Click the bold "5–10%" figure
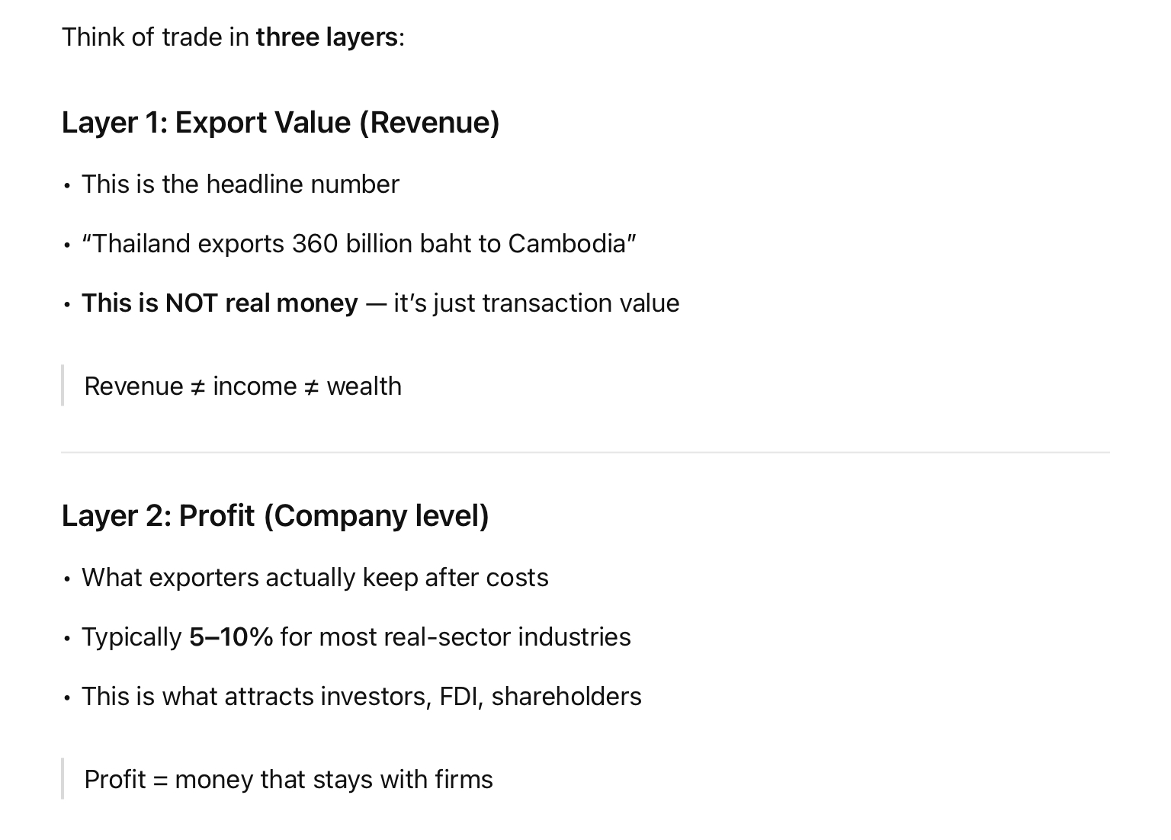The height and width of the screenshot is (840, 1171). click(x=231, y=637)
